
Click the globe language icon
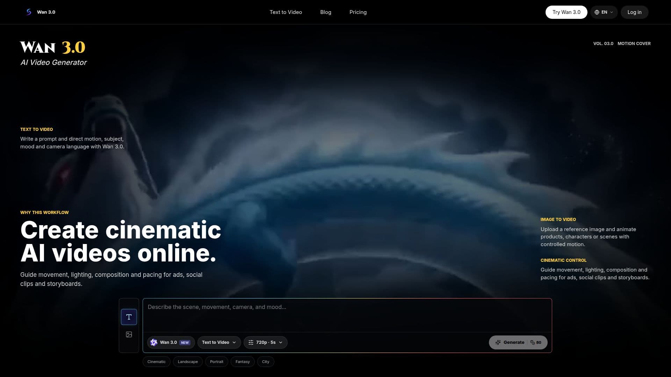click(x=597, y=12)
